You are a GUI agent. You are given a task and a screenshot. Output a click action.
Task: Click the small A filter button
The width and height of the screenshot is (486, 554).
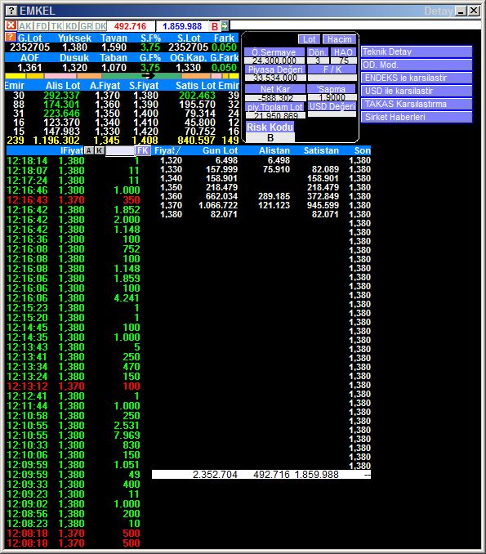click(x=89, y=150)
